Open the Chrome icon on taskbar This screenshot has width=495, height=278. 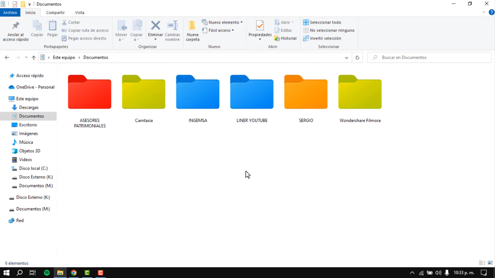click(x=74, y=273)
